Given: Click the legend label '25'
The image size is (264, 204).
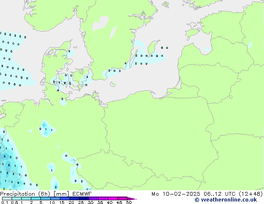Looking at the screenshot, I should pos(81,202).
